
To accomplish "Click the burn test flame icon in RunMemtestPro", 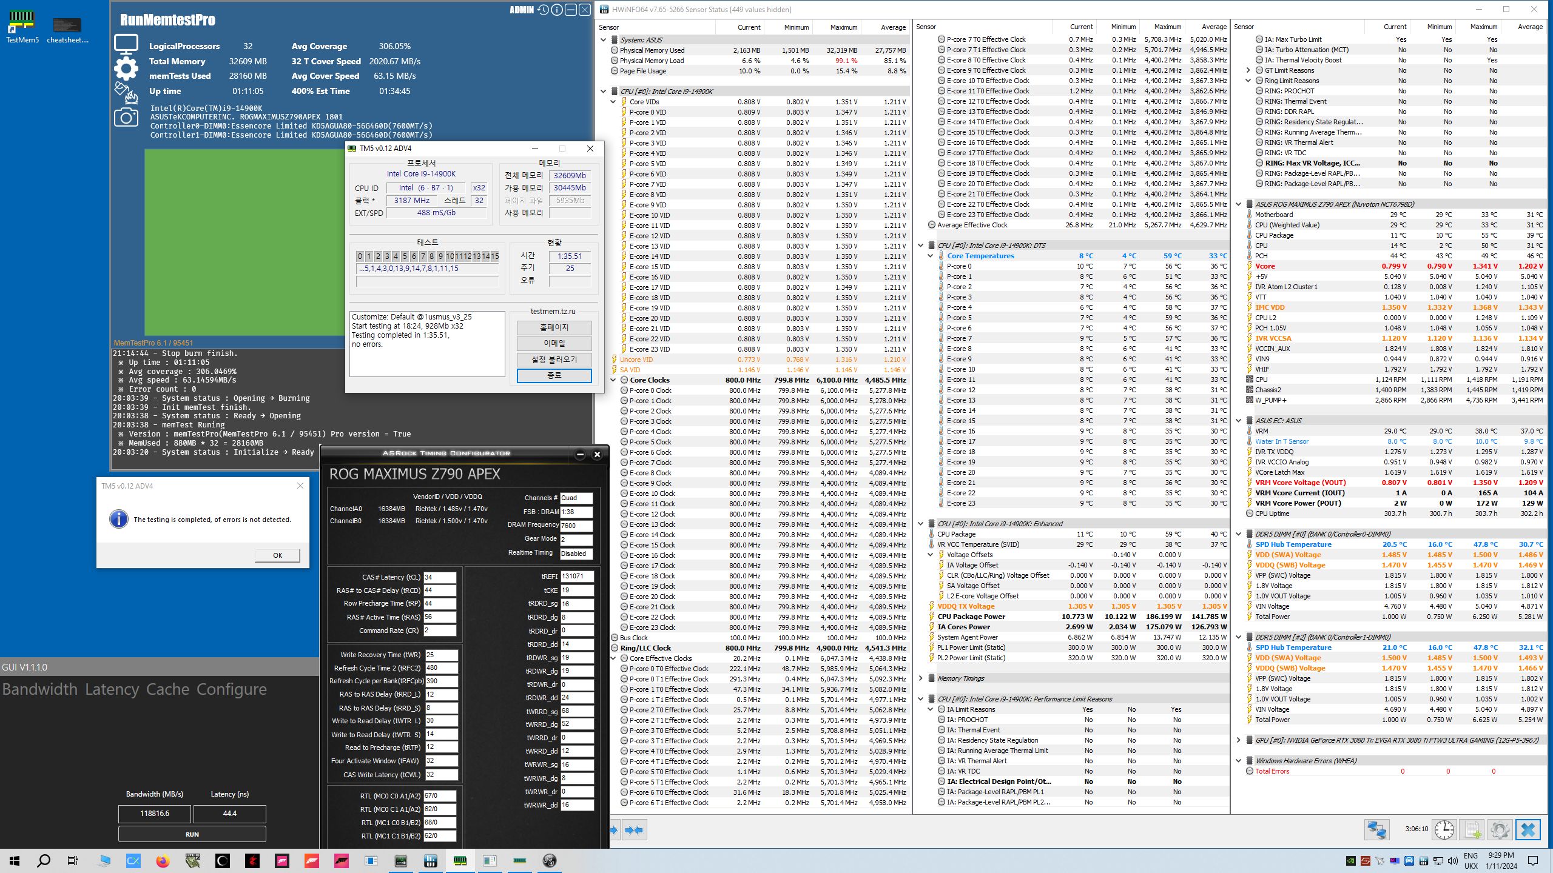I will pyautogui.click(x=126, y=93).
